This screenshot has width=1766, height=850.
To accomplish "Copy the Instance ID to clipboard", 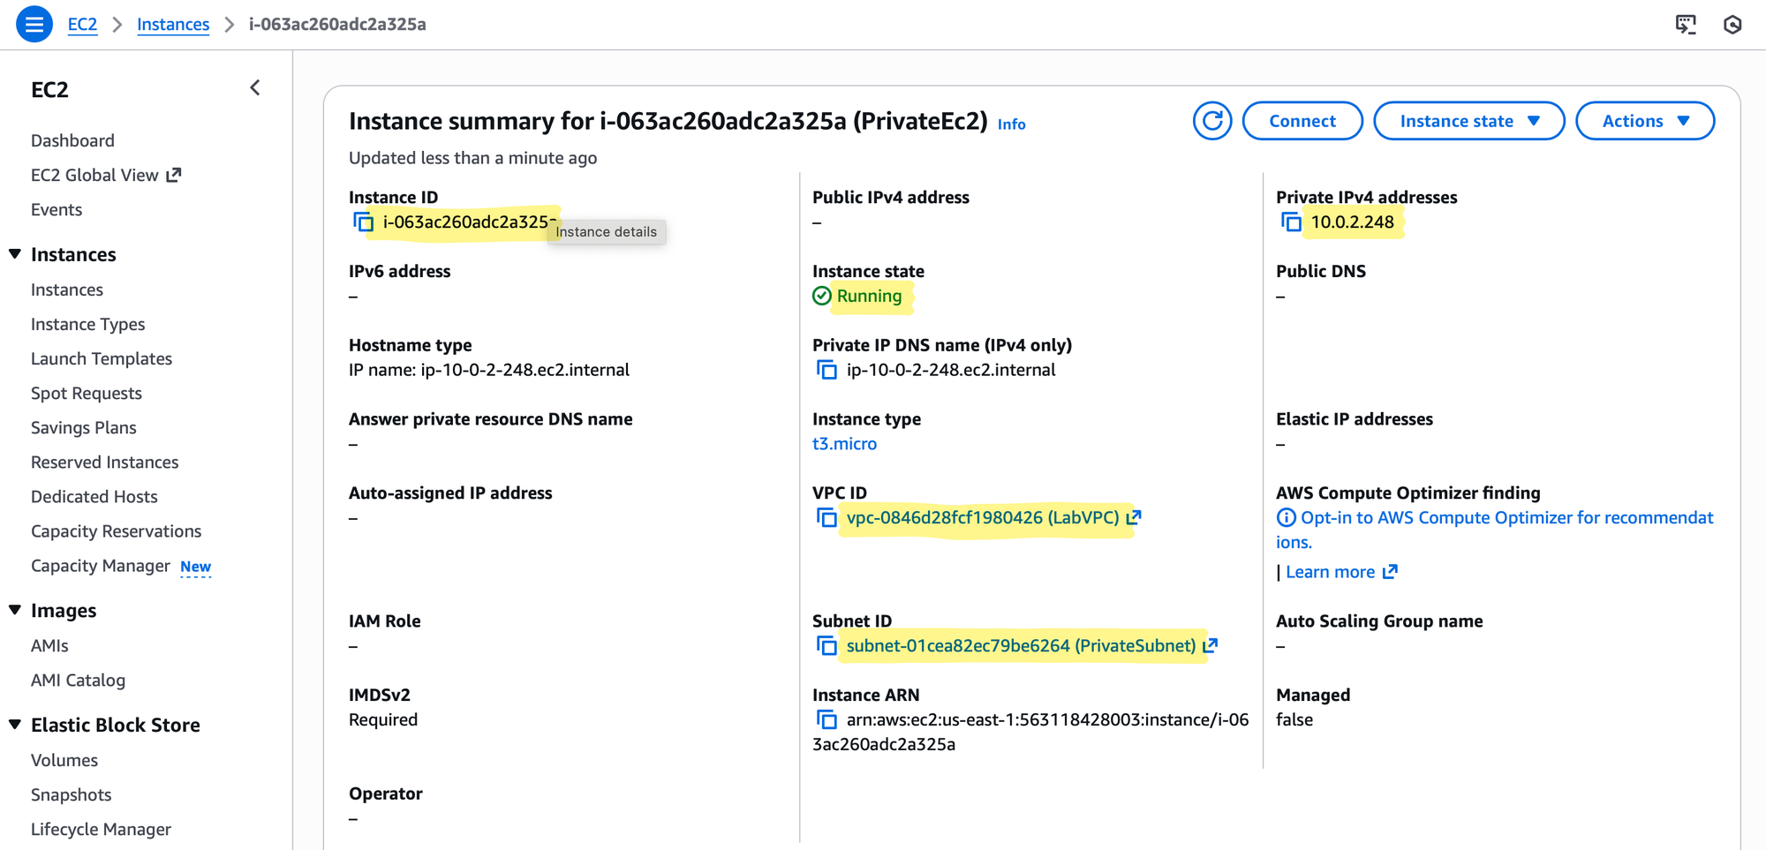I will (x=363, y=222).
